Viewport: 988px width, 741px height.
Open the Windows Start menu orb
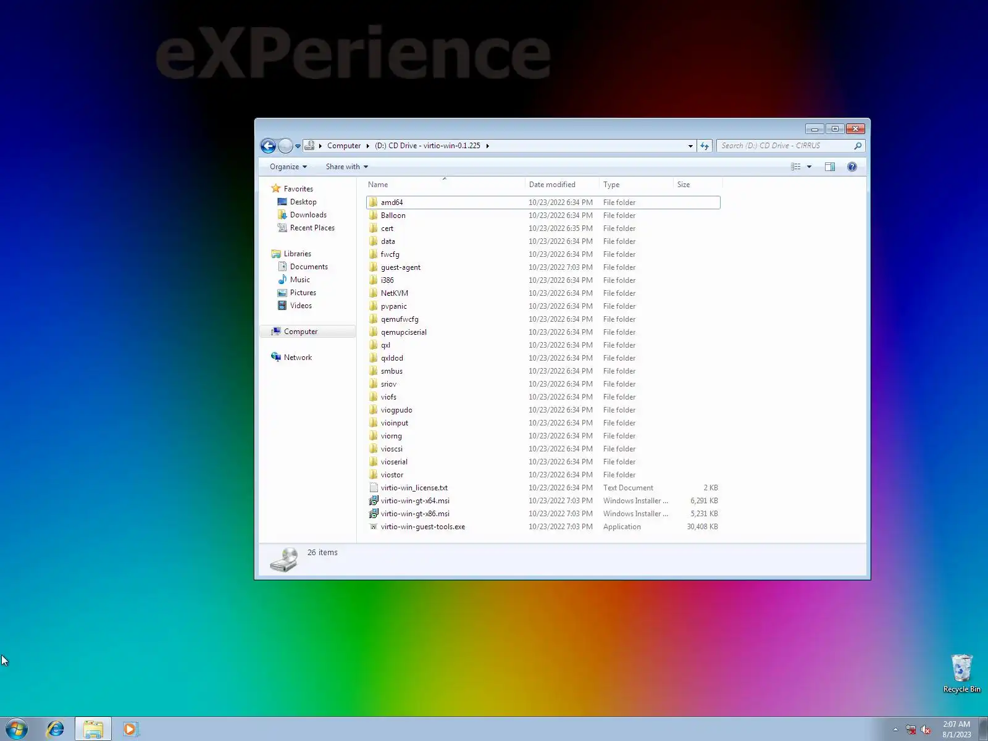click(x=16, y=729)
